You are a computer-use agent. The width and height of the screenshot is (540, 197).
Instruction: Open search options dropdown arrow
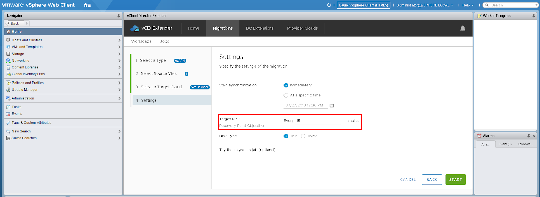click(536, 5)
